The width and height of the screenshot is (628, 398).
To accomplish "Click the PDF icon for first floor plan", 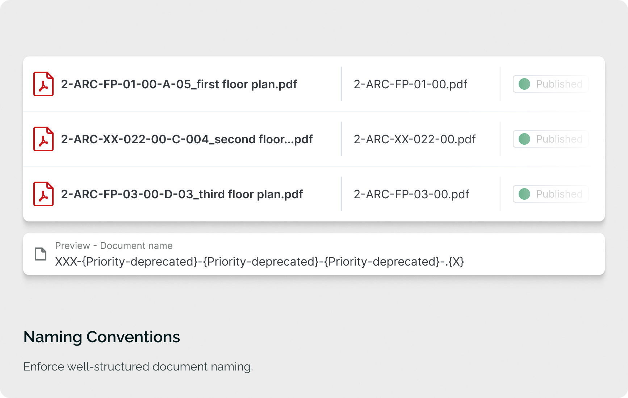I will pos(43,84).
